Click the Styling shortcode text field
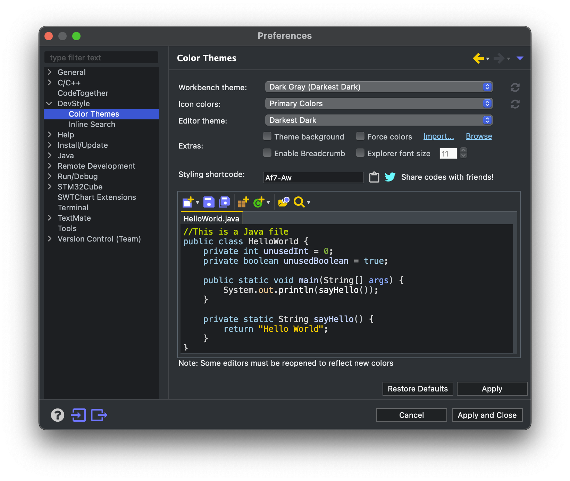Image resolution: width=570 pixels, height=481 pixels. pyautogui.click(x=313, y=177)
